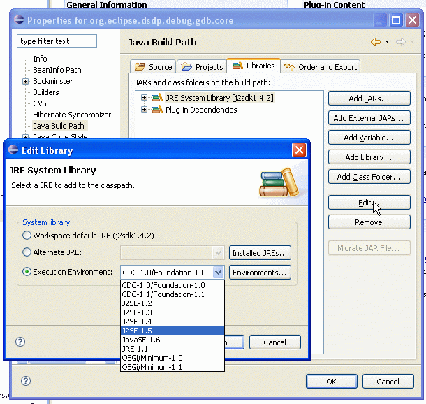Choose J2SE-1.4 from the list
Screen dimensions: 426x404
point(172,322)
